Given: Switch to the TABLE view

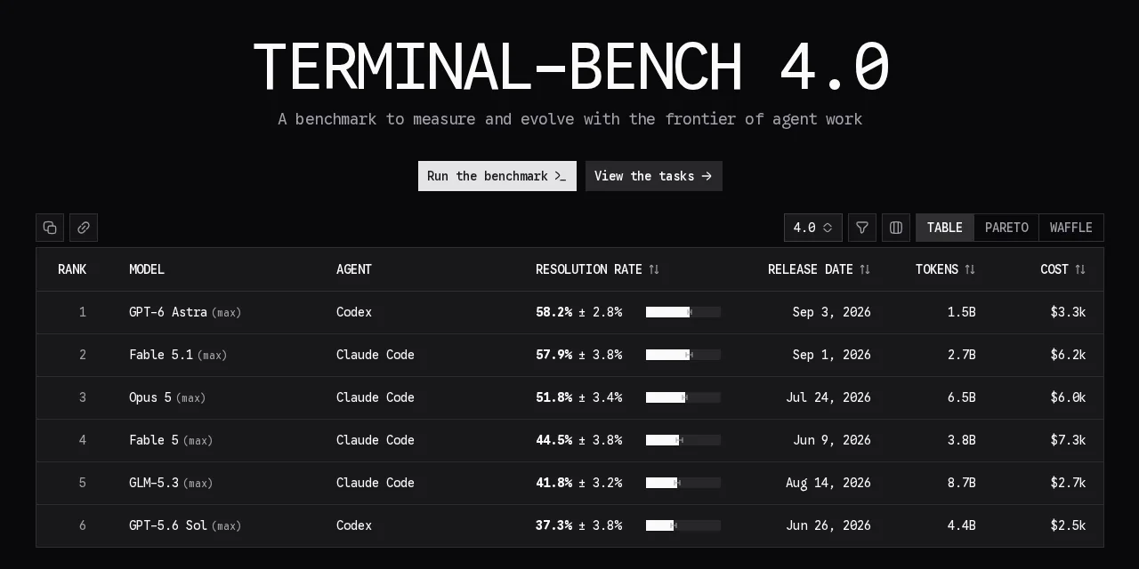Looking at the screenshot, I should 945,228.
